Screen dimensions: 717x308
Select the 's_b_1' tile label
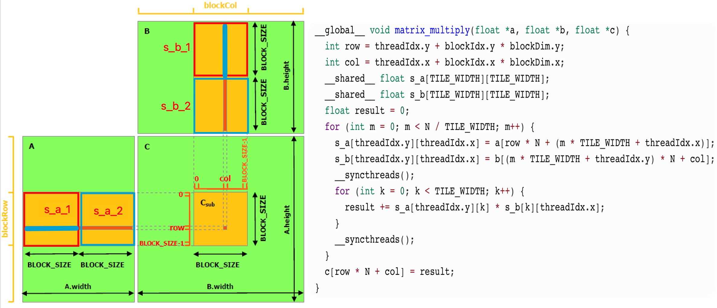177,47
